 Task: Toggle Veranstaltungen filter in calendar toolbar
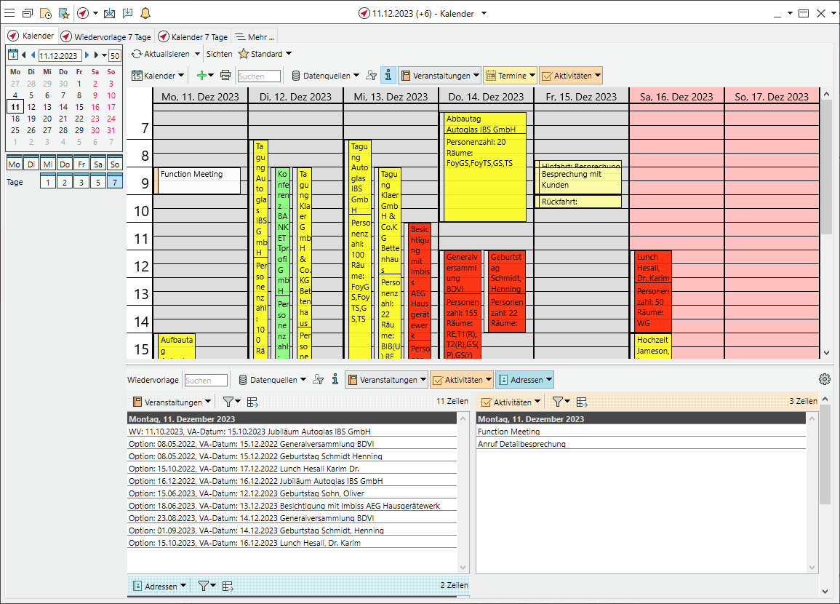[439, 76]
